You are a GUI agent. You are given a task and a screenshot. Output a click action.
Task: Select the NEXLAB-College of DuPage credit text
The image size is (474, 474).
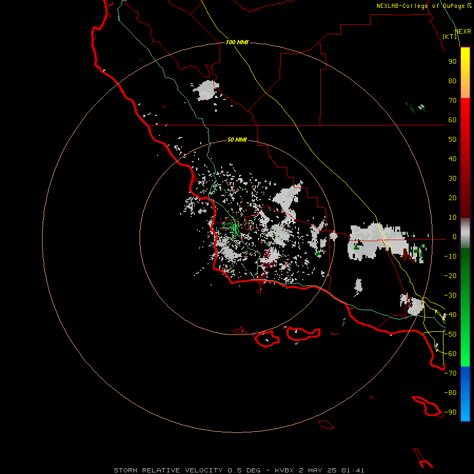(x=423, y=6)
